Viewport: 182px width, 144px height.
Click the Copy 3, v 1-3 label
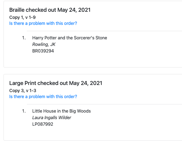point(23,91)
